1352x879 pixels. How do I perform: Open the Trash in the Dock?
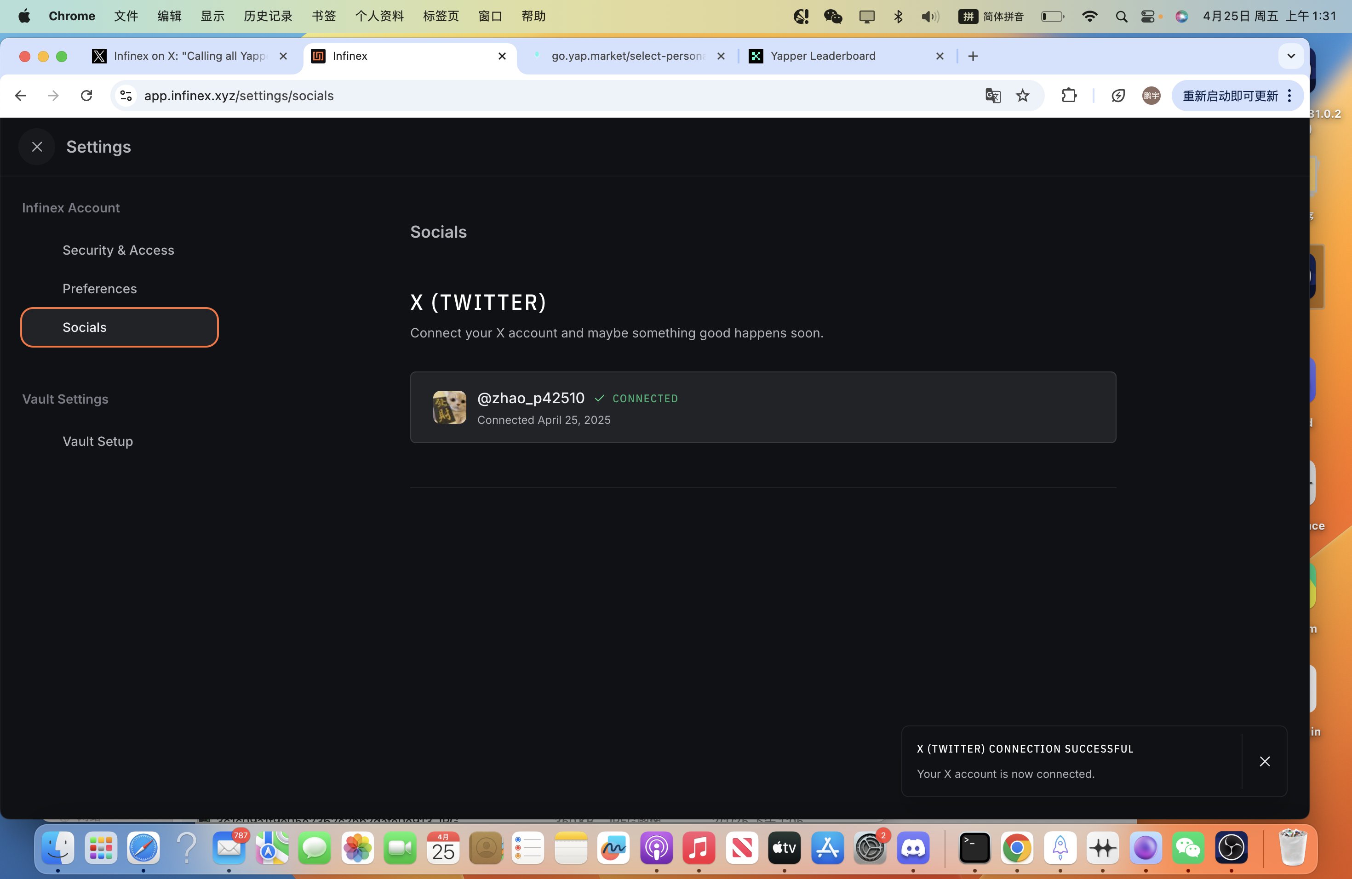pyautogui.click(x=1292, y=848)
